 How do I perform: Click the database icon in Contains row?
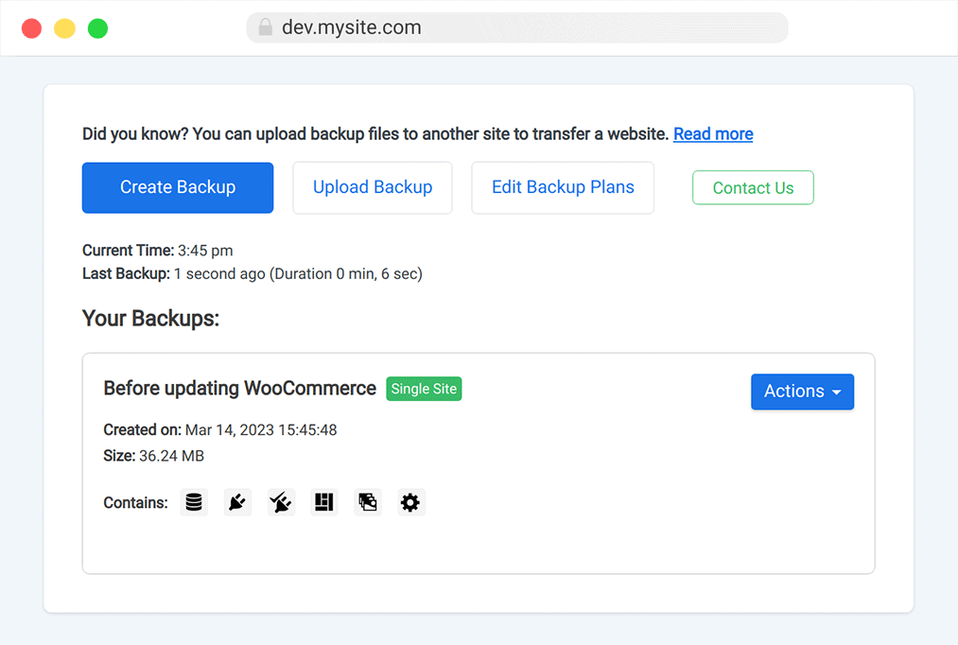[x=194, y=502]
